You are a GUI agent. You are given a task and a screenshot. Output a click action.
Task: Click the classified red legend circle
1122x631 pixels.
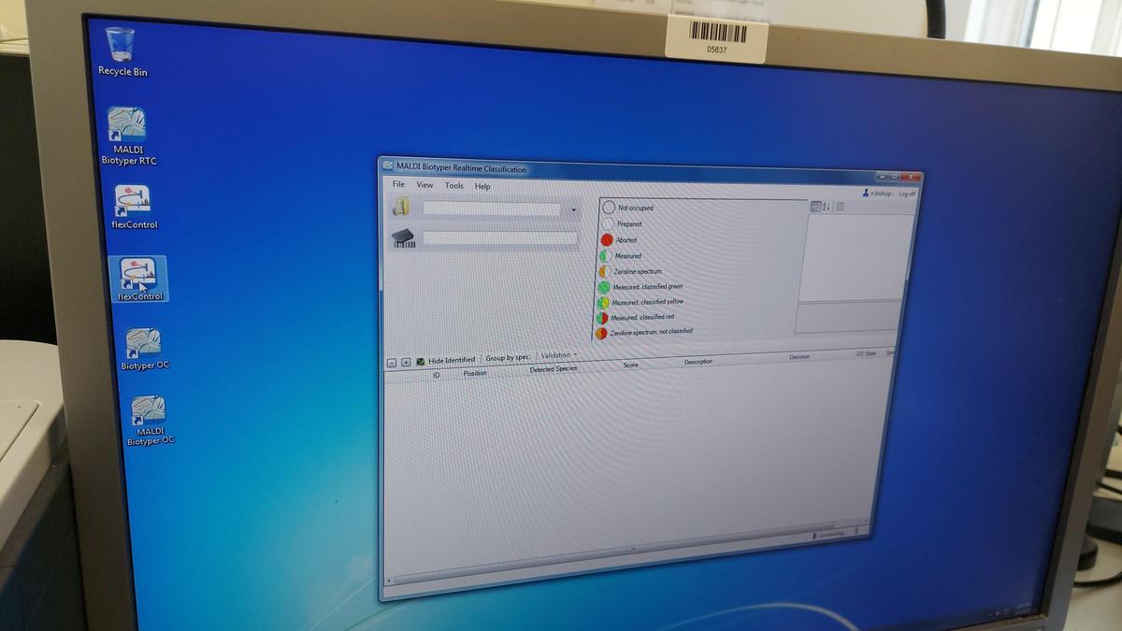[x=601, y=318]
